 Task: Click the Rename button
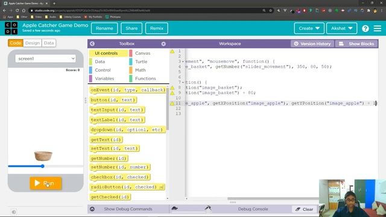coord(104,28)
